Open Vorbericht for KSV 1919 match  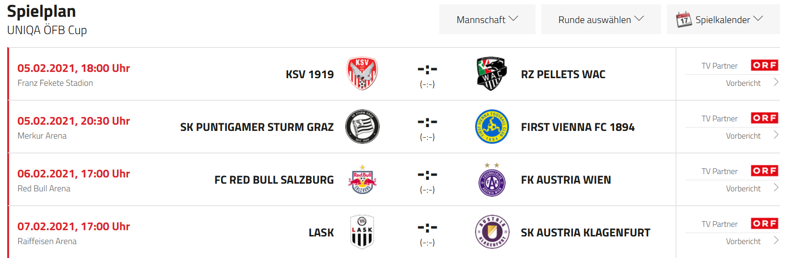click(752, 83)
